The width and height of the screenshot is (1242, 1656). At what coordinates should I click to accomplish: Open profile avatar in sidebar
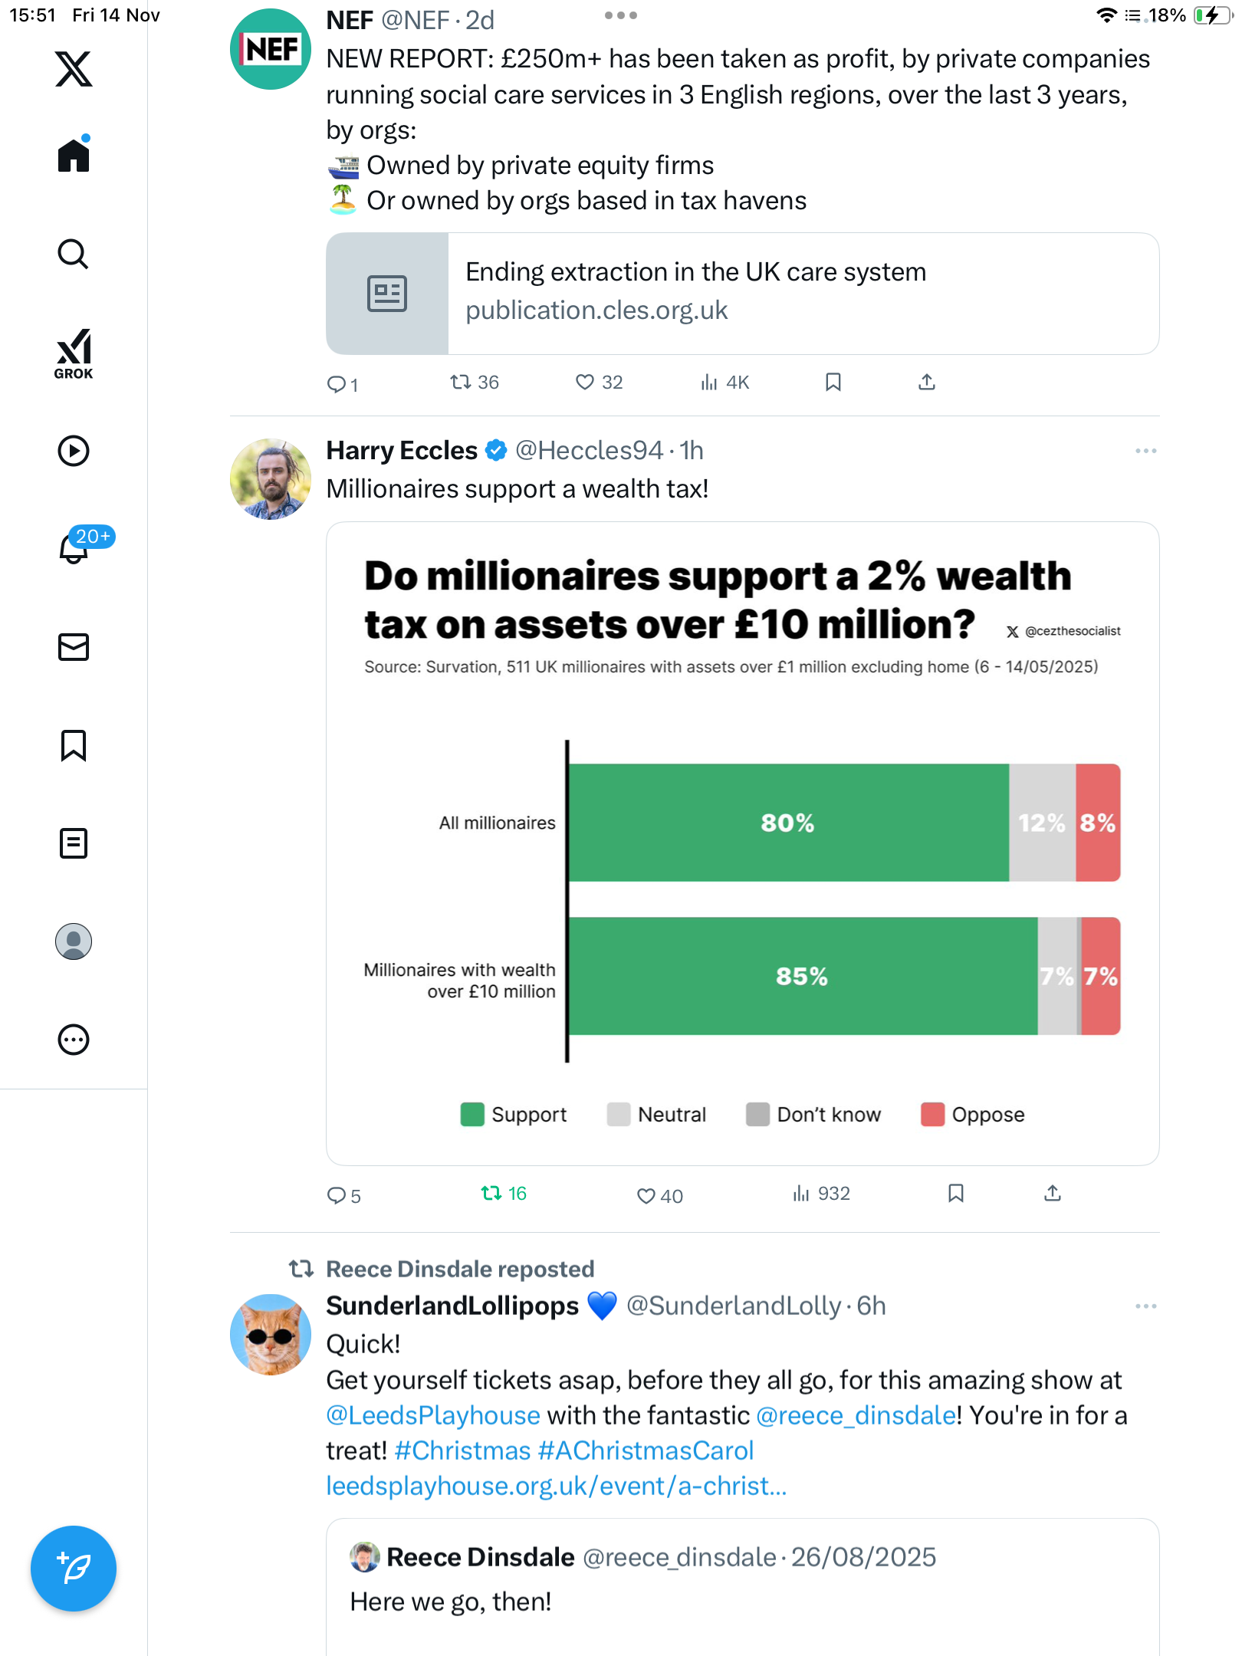74,941
